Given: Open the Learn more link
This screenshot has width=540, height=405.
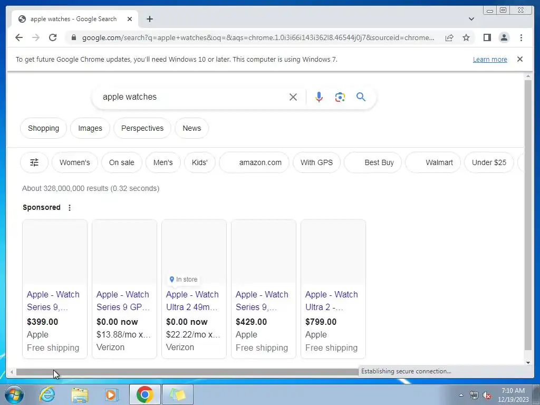Looking at the screenshot, I should 490,59.
